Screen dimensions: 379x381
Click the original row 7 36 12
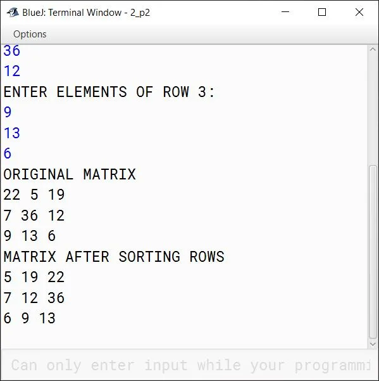pos(34,216)
